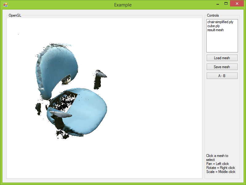
Task: Select result-mesh in the mesh list
Action: point(216,30)
